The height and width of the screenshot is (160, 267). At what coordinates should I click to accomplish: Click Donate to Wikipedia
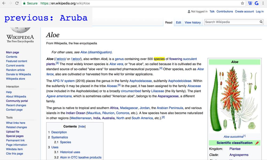point(18,74)
